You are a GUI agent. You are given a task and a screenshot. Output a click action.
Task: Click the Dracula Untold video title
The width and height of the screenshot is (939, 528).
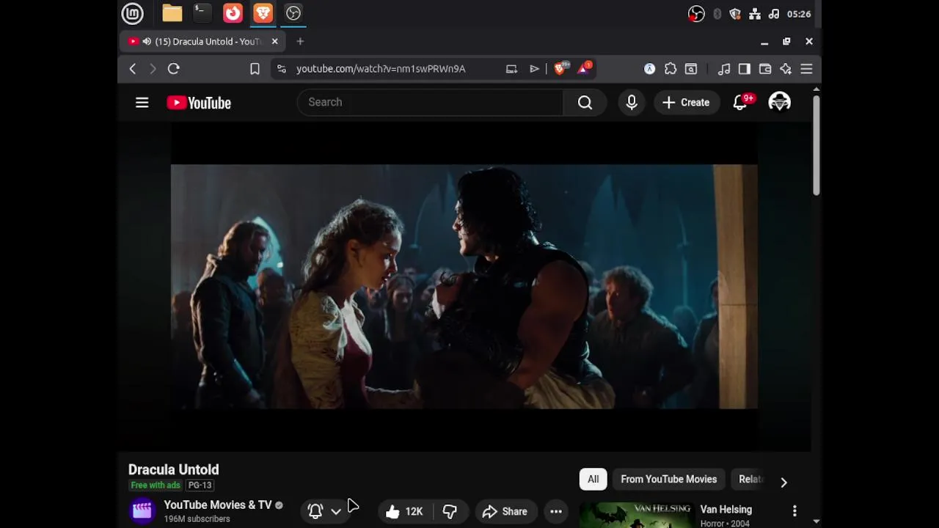(174, 469)
